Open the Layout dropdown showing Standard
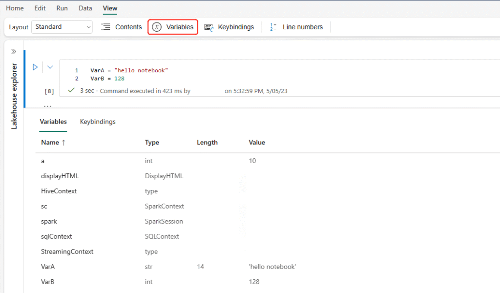 point(62,27)
